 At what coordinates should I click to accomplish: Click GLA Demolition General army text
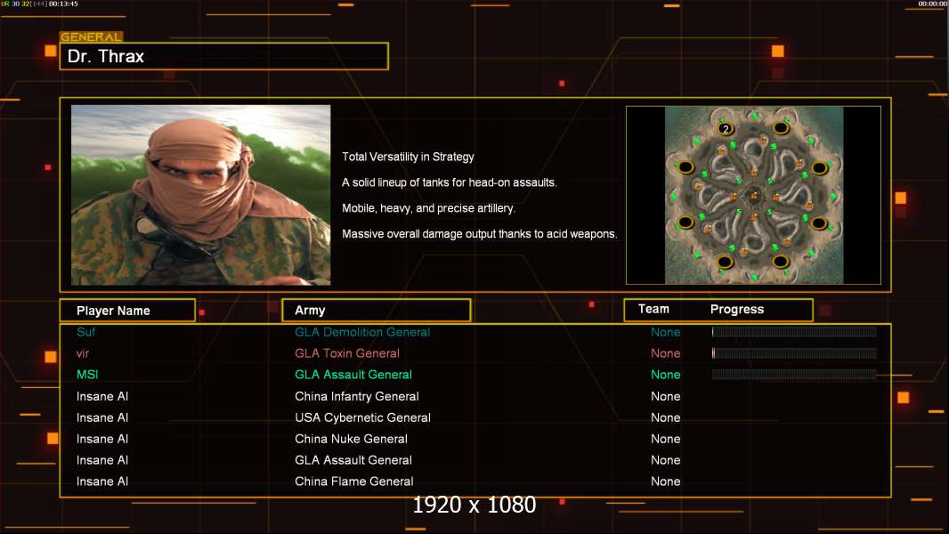(362, 332)
